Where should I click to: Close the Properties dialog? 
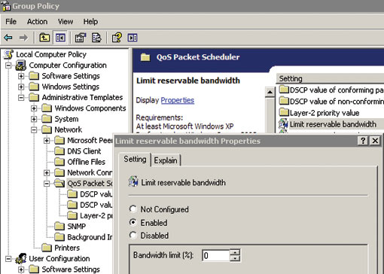tap(375, 141)
